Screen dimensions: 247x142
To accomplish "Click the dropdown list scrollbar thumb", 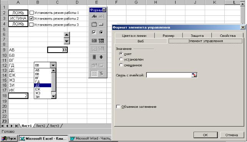I will [x=53, y=82].
